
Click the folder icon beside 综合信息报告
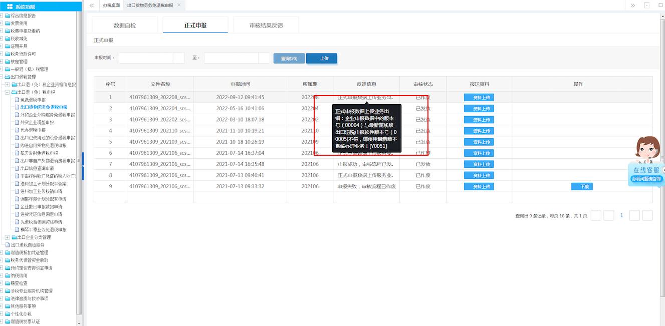click(8, 16)
